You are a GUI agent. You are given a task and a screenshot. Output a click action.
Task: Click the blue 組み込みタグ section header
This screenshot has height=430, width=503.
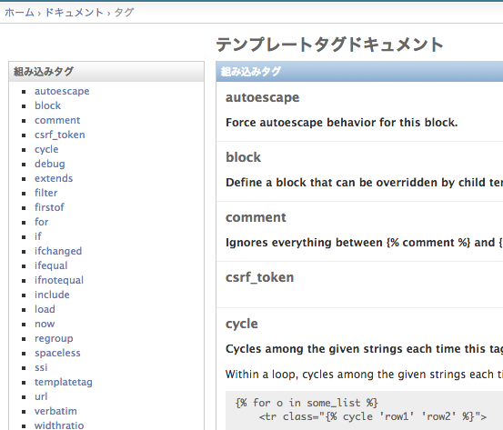tap(359, 72)
